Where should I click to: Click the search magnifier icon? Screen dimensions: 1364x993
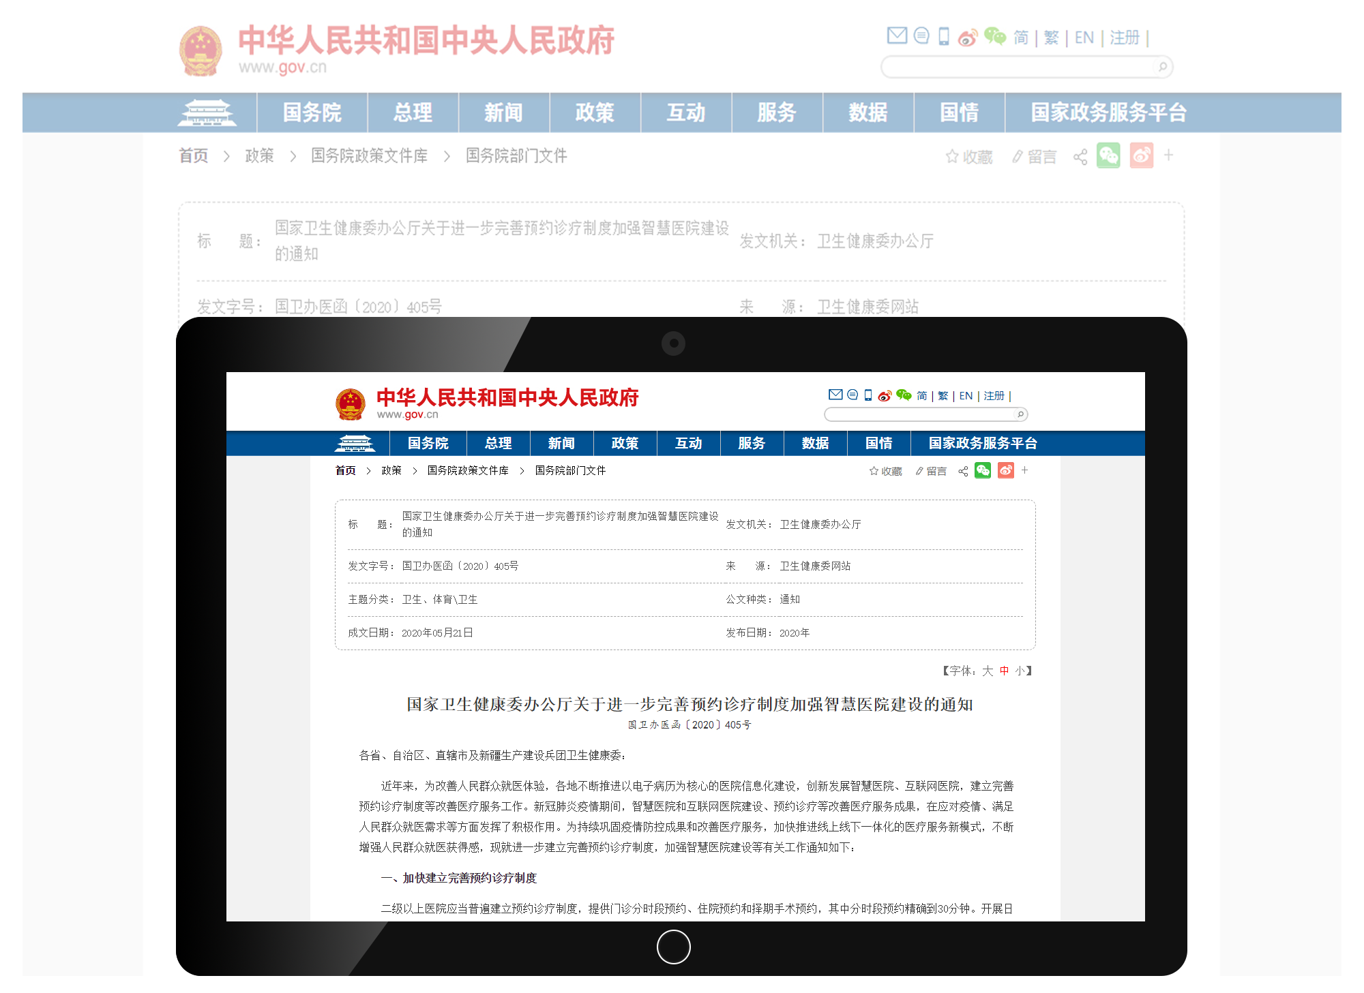(x=1019, y=414)
